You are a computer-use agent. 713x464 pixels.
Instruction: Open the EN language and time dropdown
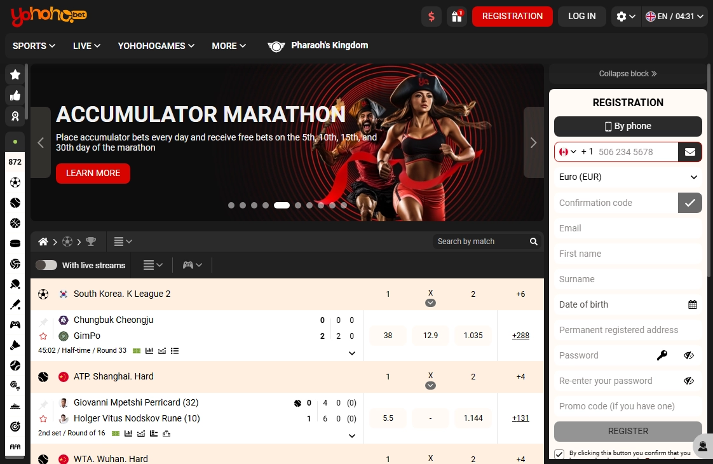[x=674, y=17]
